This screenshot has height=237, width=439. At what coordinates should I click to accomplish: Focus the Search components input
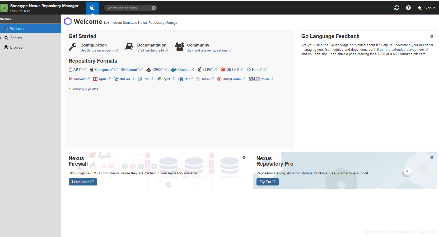click(x=128, y=8)
